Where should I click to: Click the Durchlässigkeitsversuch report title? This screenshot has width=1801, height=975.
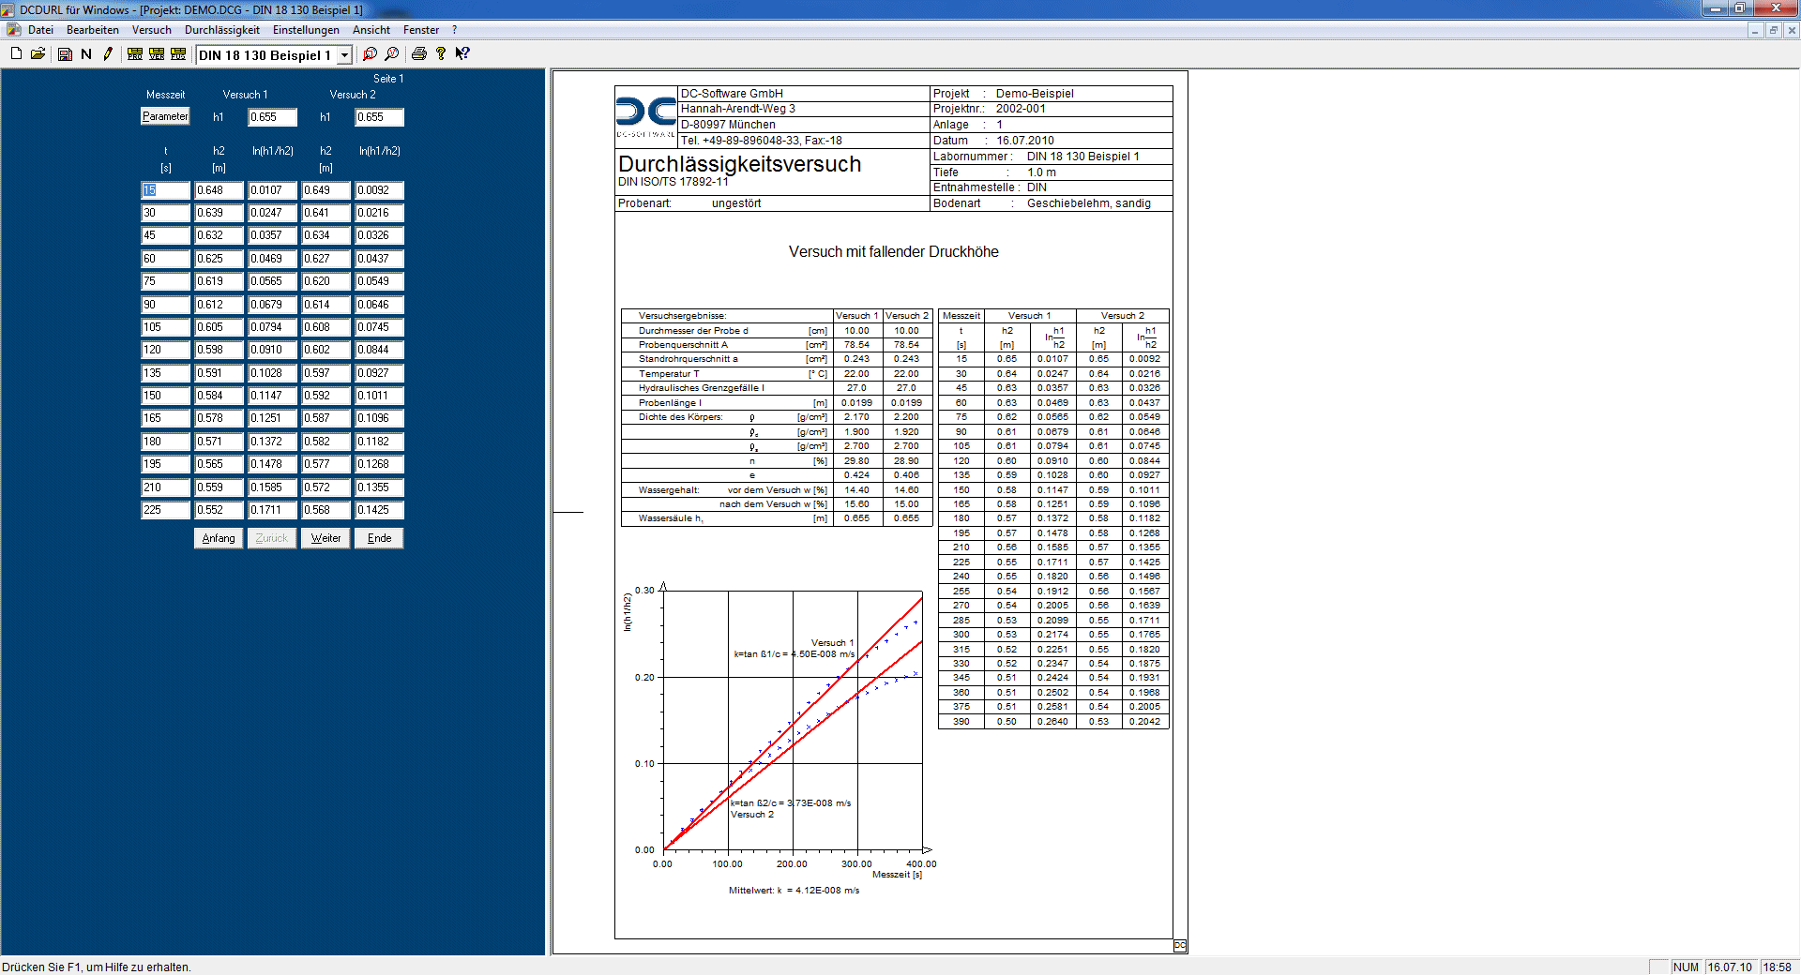pos(739,164)
